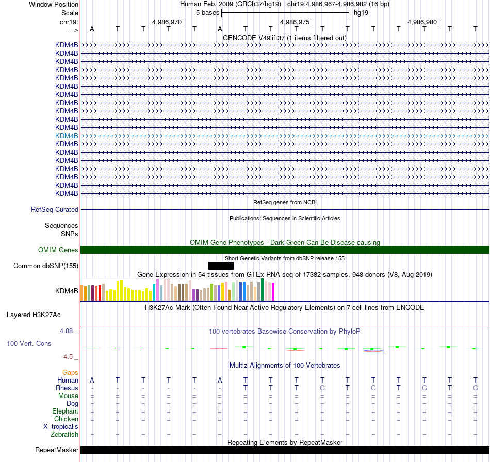This screenshot has width=490, height=462.
Task: Click the Scale label
Action: coord(70,13)
